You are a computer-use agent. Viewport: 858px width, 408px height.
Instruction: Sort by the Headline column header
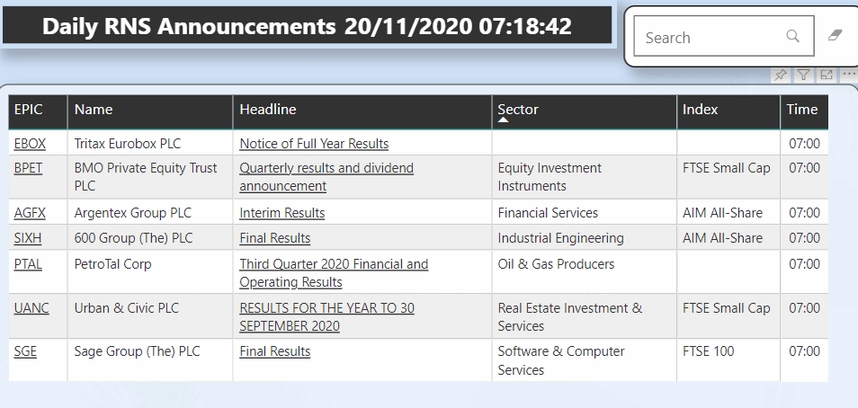268,110
